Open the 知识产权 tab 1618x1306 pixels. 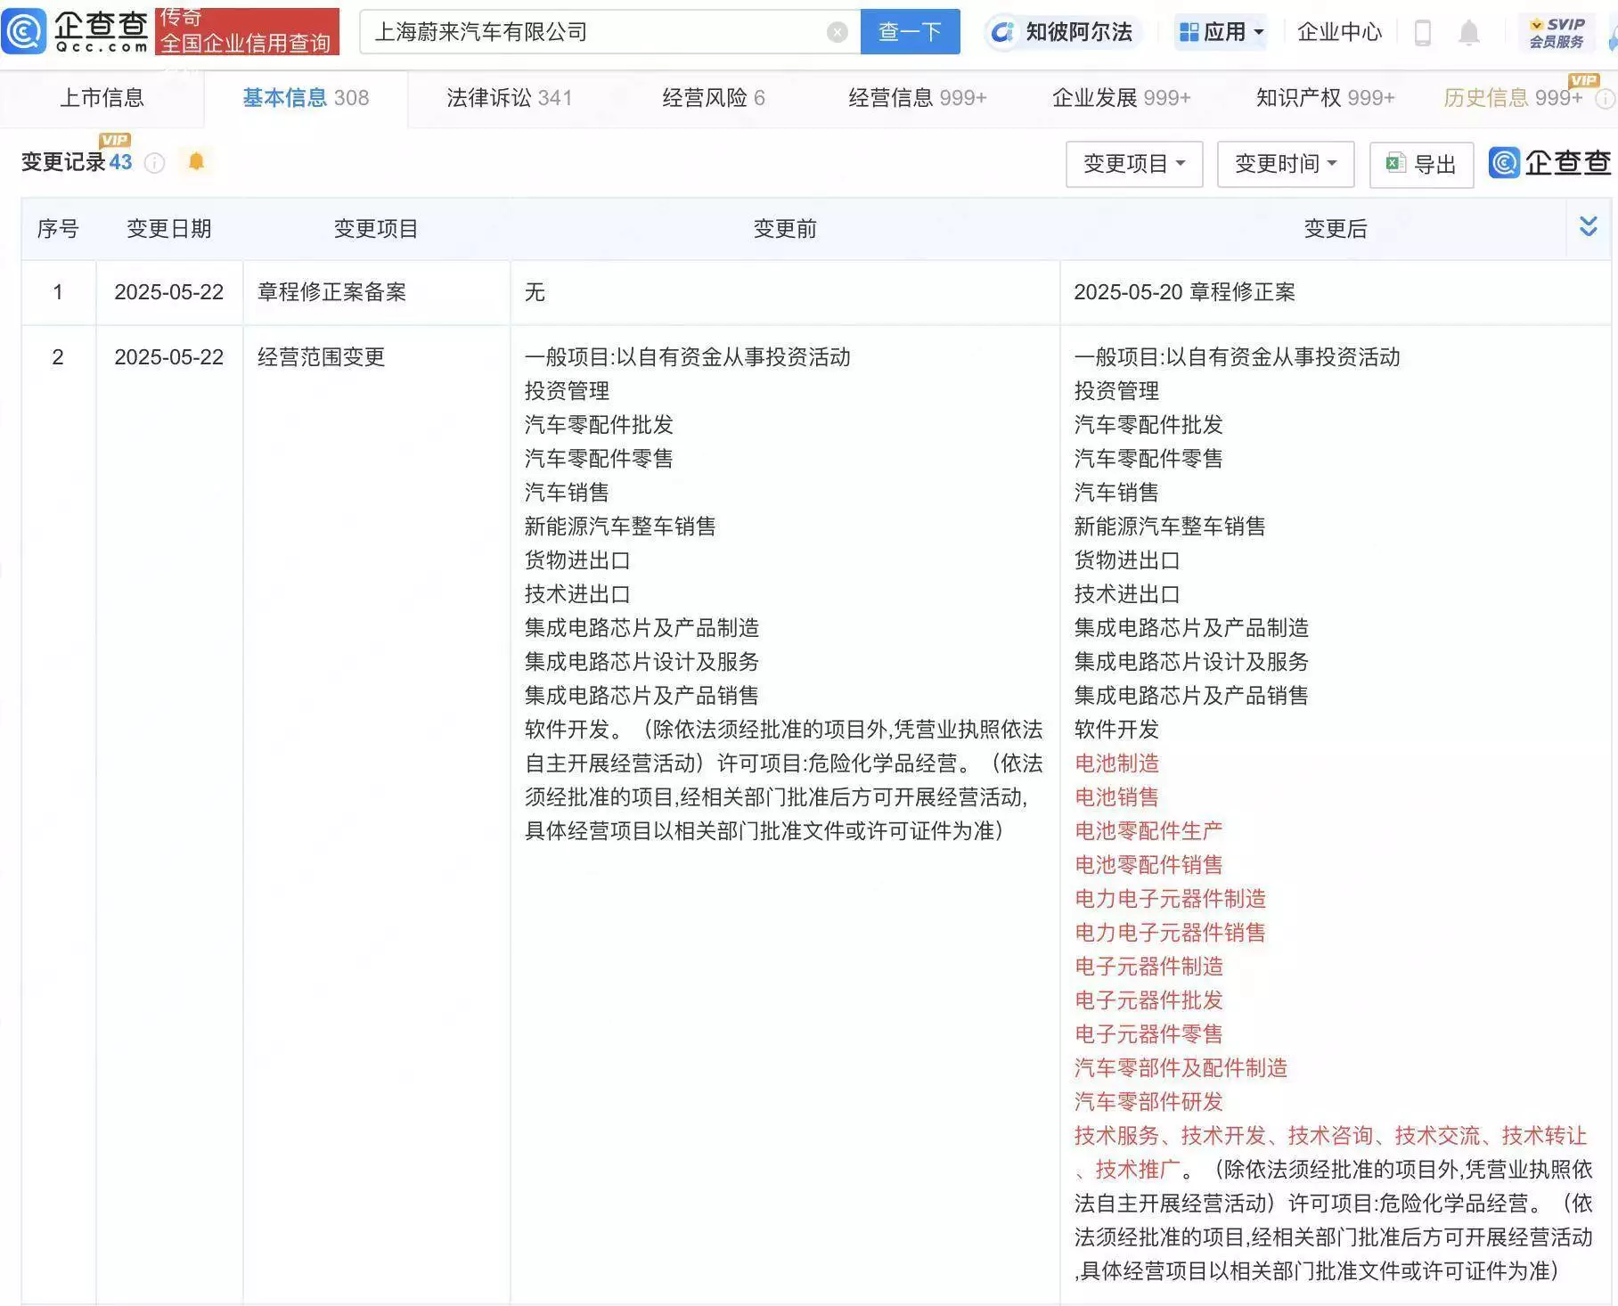[x=1324, y=98]
